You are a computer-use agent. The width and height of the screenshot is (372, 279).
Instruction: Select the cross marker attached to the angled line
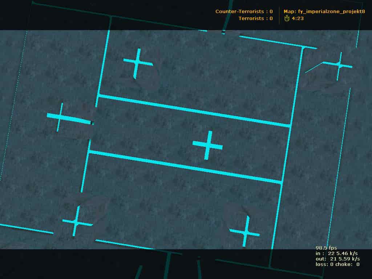(x=340, y=65)
